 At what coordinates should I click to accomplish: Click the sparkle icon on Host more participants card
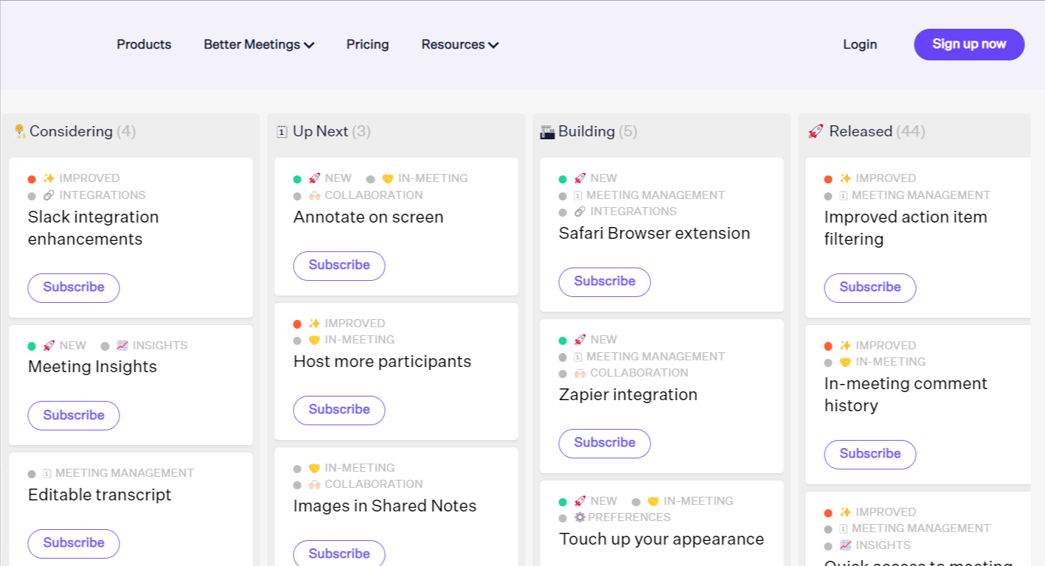314,324
